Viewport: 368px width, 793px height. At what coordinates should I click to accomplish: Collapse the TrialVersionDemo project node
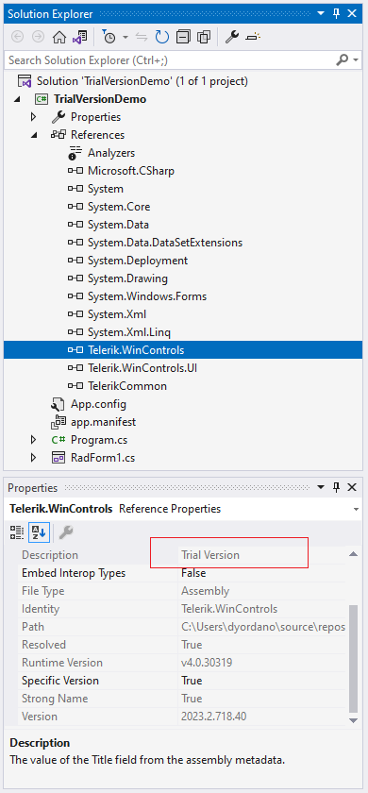pyautogui.click(x=18, y=99)
